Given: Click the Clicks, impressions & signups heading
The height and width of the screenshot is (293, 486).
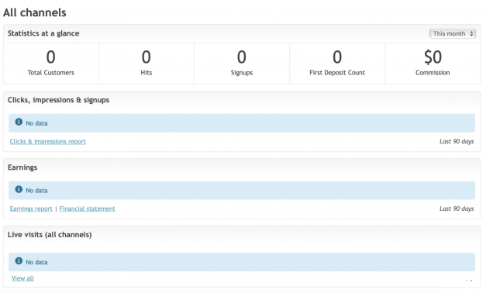Looking at the screenshot, I should coord(58,100).
